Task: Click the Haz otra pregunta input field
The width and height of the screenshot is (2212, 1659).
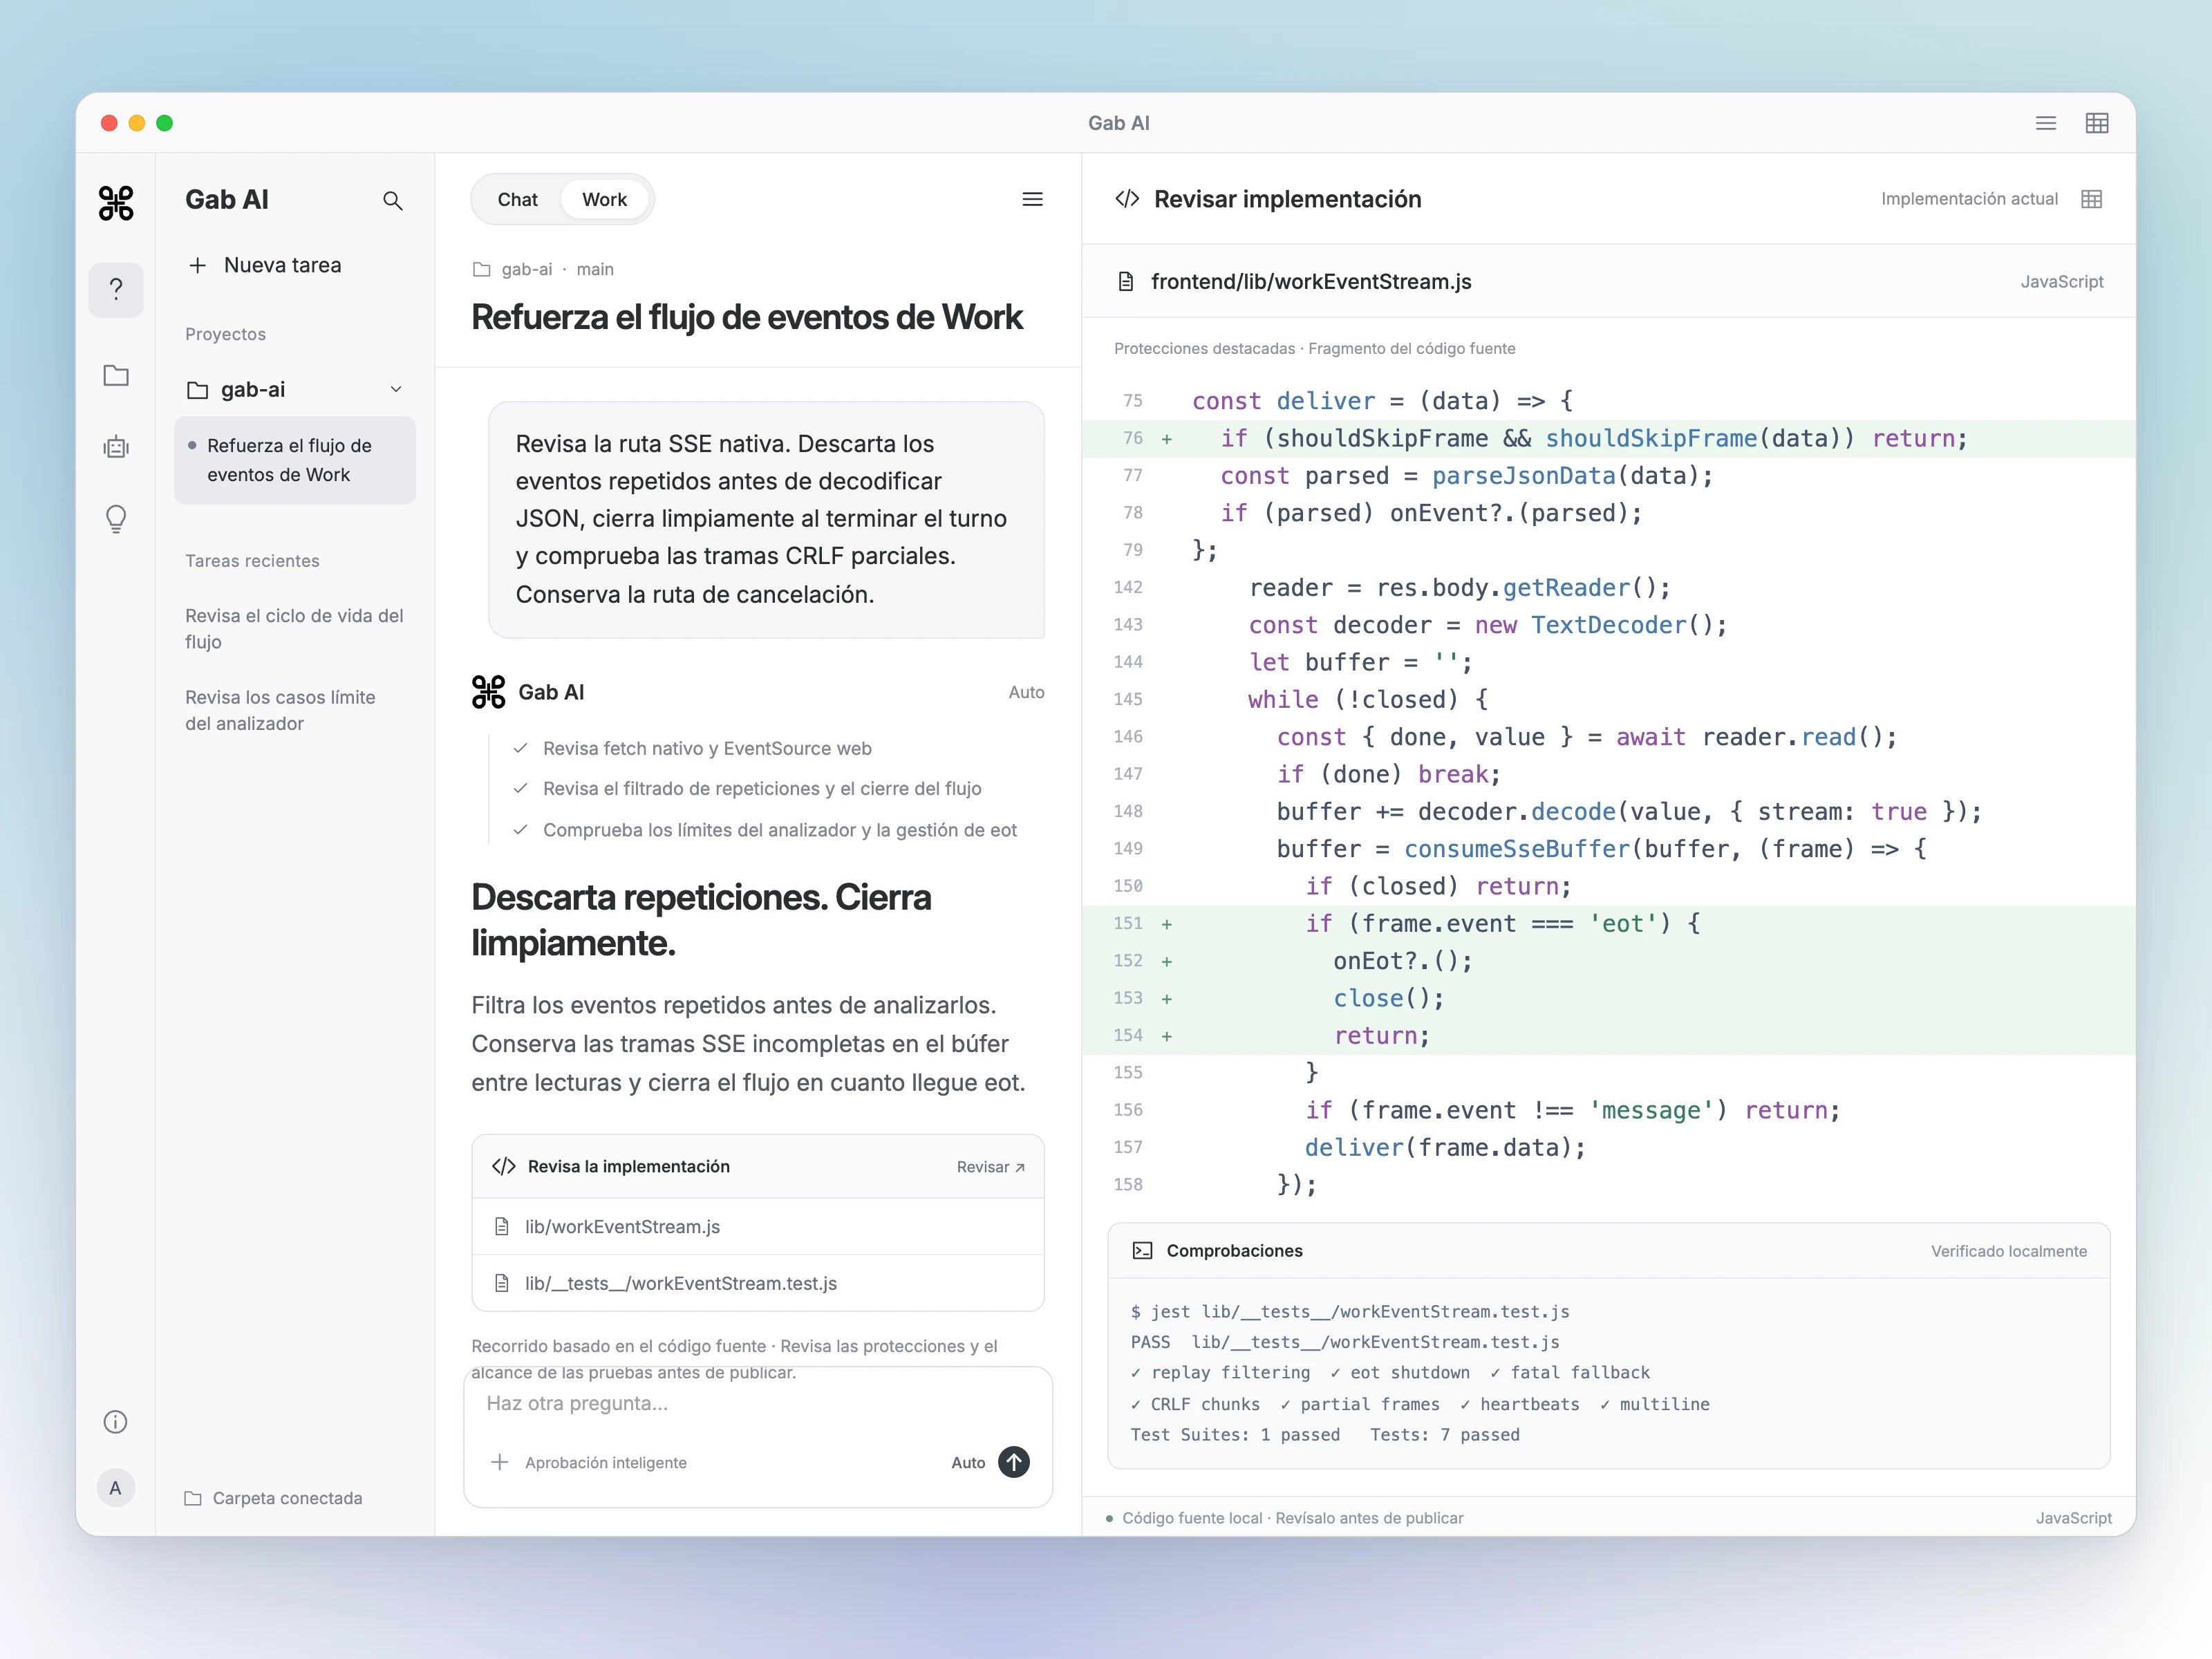Action: (758, 1404)
